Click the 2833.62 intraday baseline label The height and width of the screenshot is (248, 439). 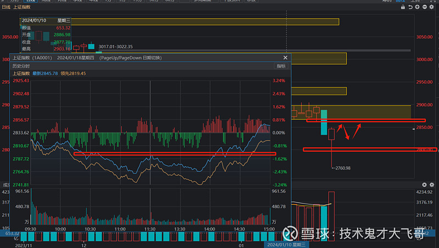click(x=21, y=132)
